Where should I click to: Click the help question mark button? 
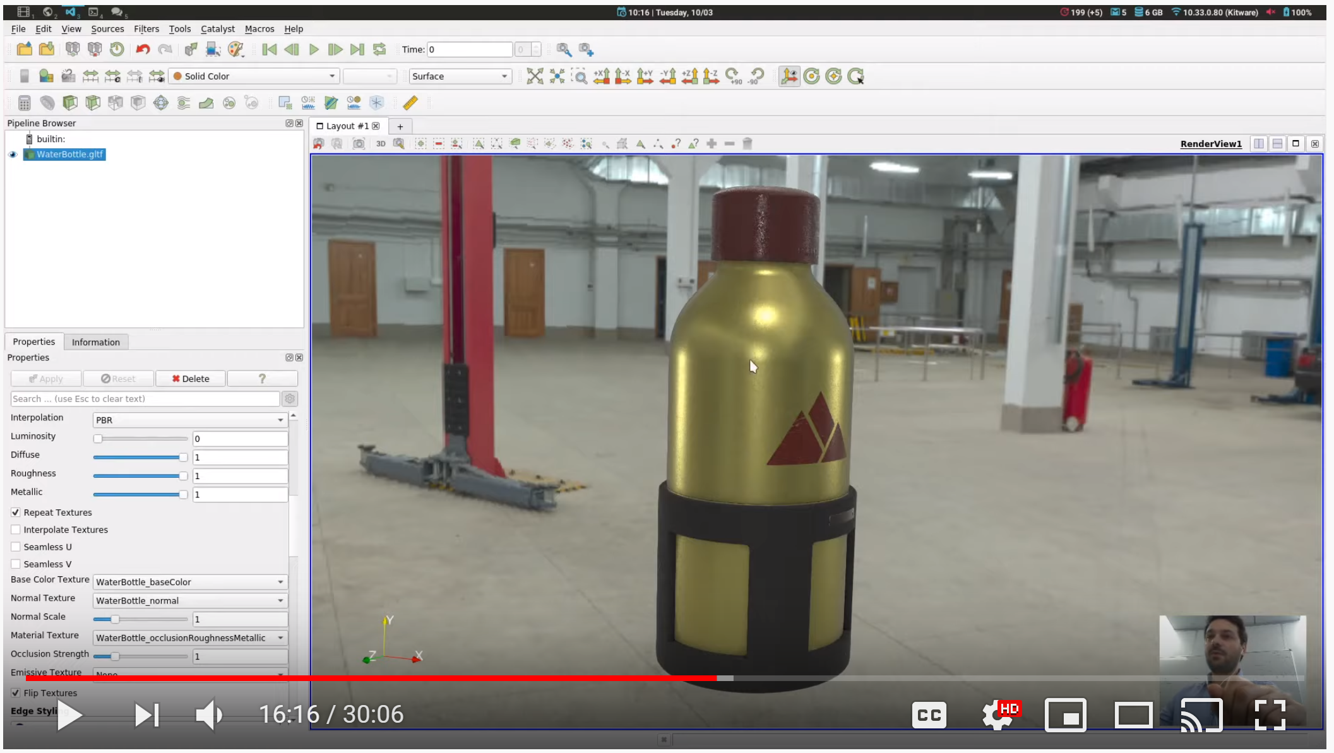262,379
